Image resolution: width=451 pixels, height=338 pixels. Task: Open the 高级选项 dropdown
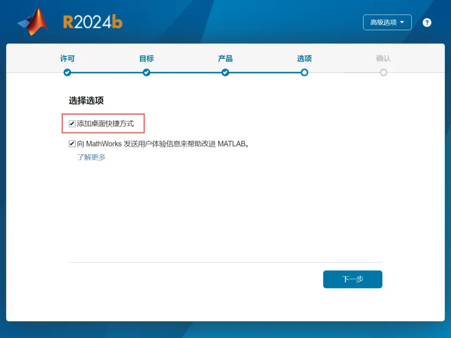[x=387, y=23]
